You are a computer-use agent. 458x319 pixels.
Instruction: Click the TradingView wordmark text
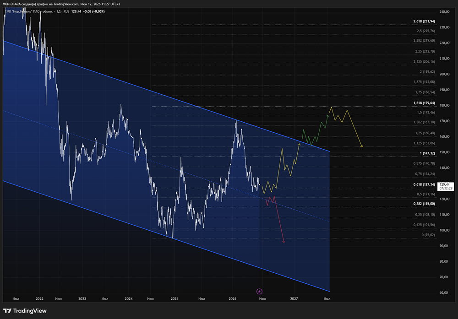pos(30,311)
